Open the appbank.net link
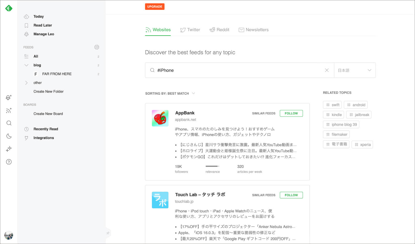The width and height of the screenshot is (415, 244). click(185, 120)
